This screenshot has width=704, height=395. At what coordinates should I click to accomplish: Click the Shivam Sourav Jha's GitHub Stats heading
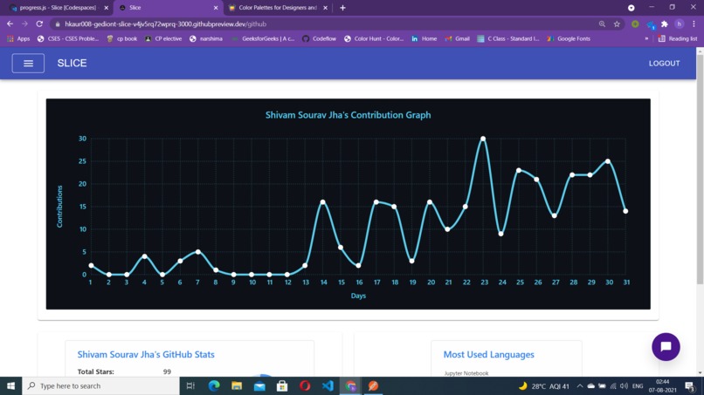tap(146, 354)
